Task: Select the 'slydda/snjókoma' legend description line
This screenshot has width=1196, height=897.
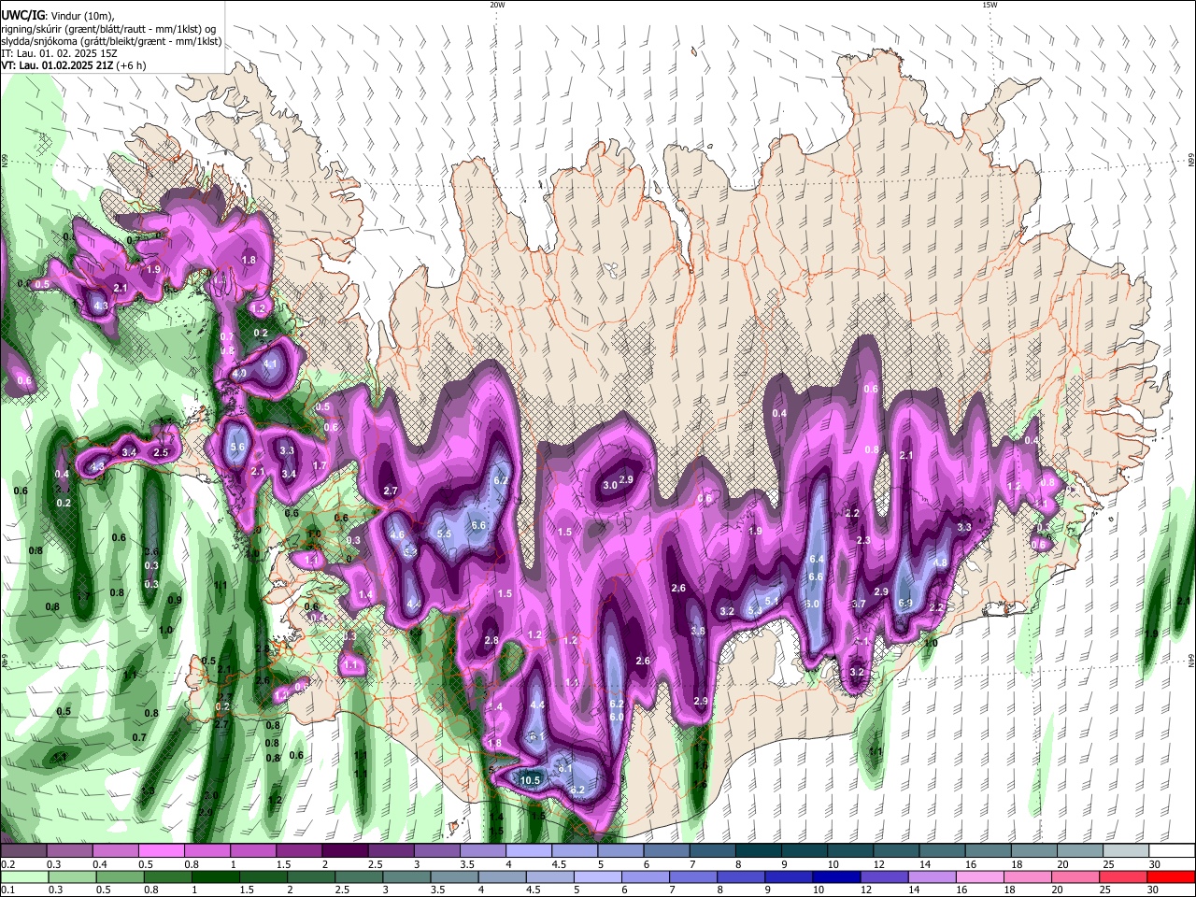Action: pyautogui.click(x=111, y=41)
